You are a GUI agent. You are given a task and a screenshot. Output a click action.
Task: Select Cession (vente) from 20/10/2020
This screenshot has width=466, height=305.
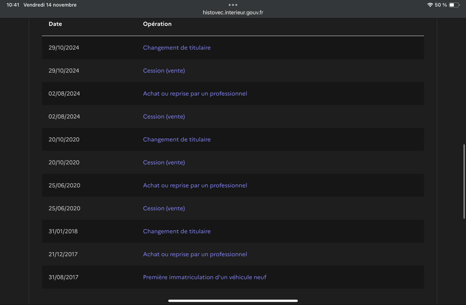(164, 163)
